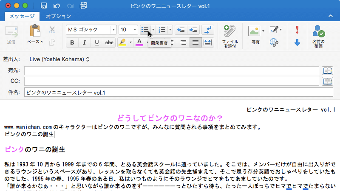
Task: Undo the last action
Action: click(57, 6)
